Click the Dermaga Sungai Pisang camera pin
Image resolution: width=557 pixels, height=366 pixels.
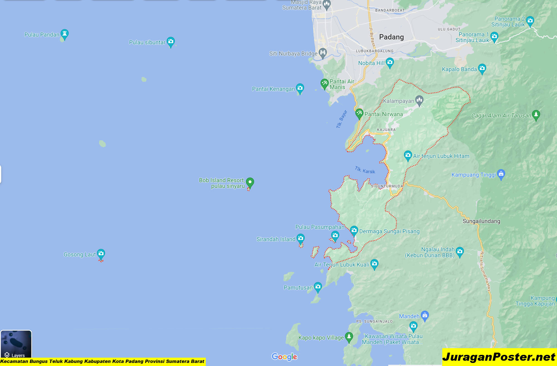354,231
